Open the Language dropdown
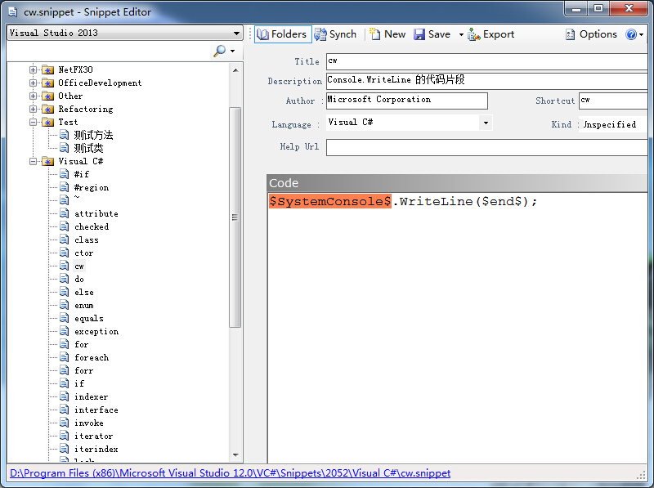 click(486, 123)
